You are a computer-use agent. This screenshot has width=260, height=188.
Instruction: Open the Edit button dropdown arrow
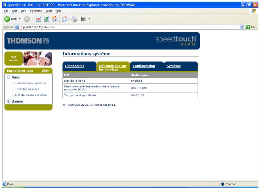click(x=89, y=19)
